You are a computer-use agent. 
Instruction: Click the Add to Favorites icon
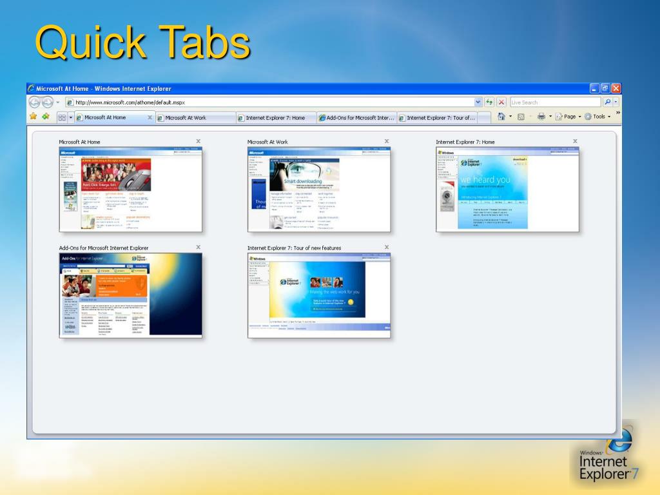coord(46,116)
